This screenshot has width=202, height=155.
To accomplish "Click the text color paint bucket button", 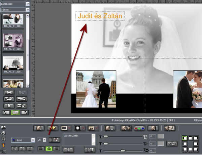I will [x=54, y=140].
